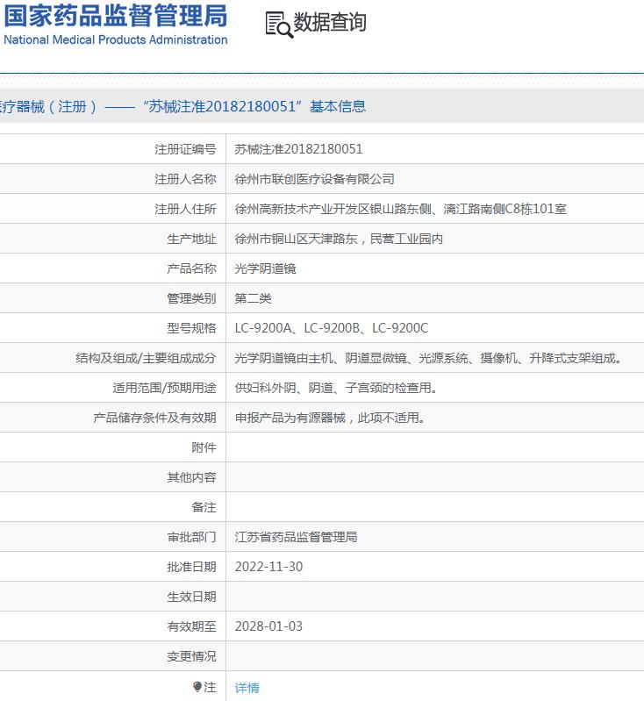Image resolution: width=644 pixels, height=701 pixels.
Task: Click the National Medical Products Administration text
Action: tap(116, 39)
